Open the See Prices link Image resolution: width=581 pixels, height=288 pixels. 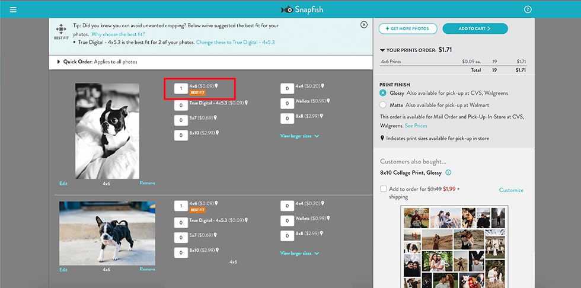tap(416, 126)
